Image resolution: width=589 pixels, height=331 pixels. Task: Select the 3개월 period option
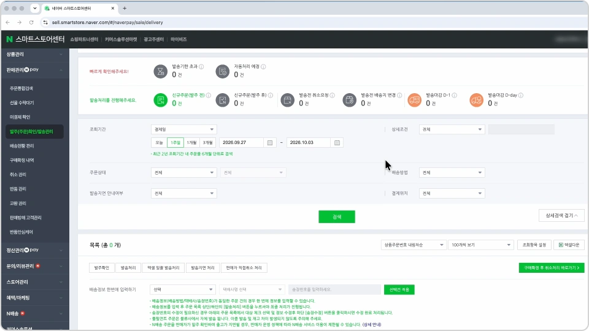coord(208,143)
